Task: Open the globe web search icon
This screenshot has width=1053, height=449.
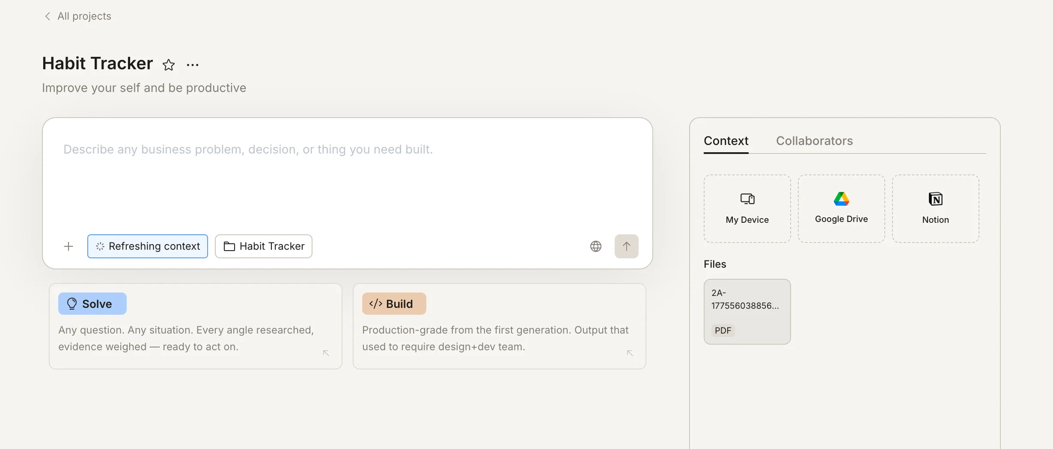Action: coord(595,246)
